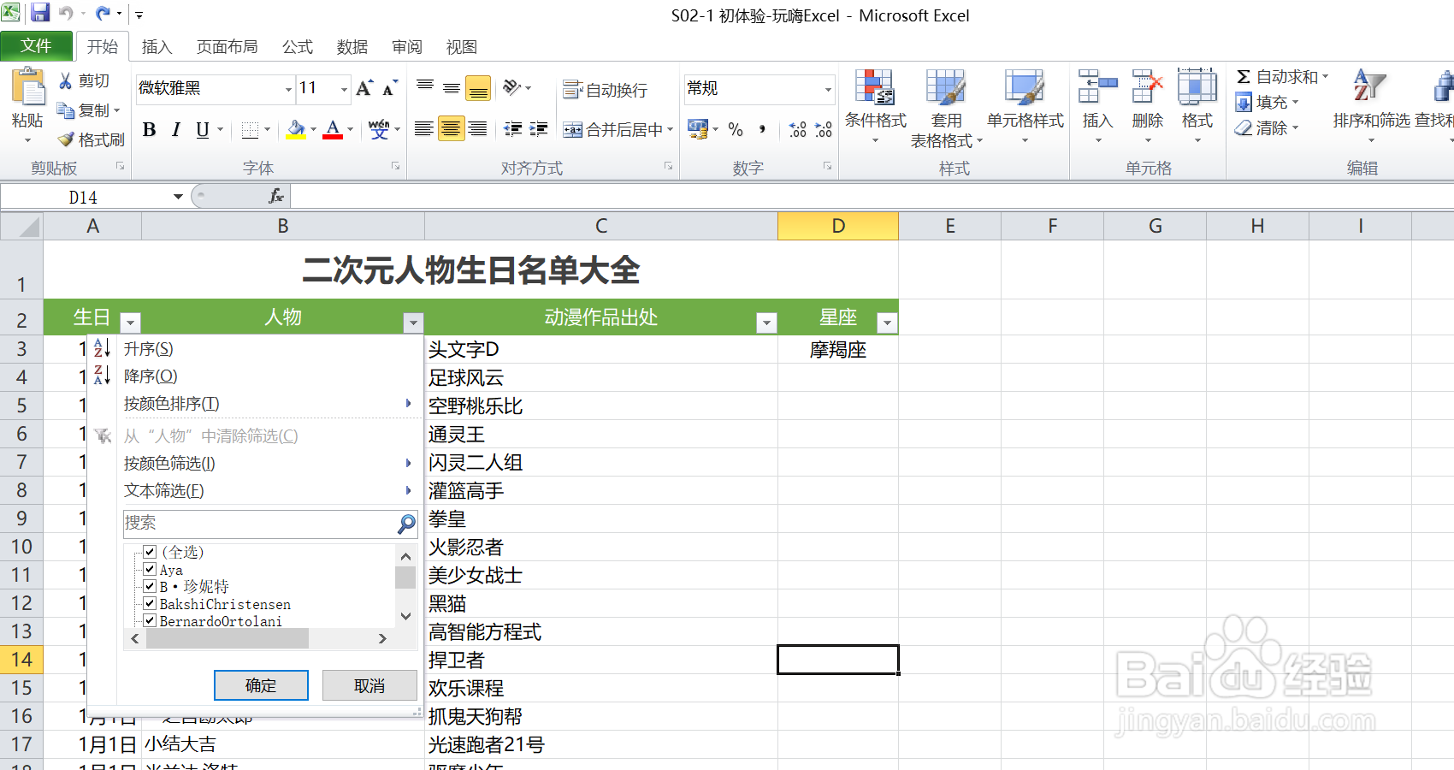Expand Merge & Center (合并后居中) options arrow
The image size is (1454, 770).
click(x=671, y=129)
